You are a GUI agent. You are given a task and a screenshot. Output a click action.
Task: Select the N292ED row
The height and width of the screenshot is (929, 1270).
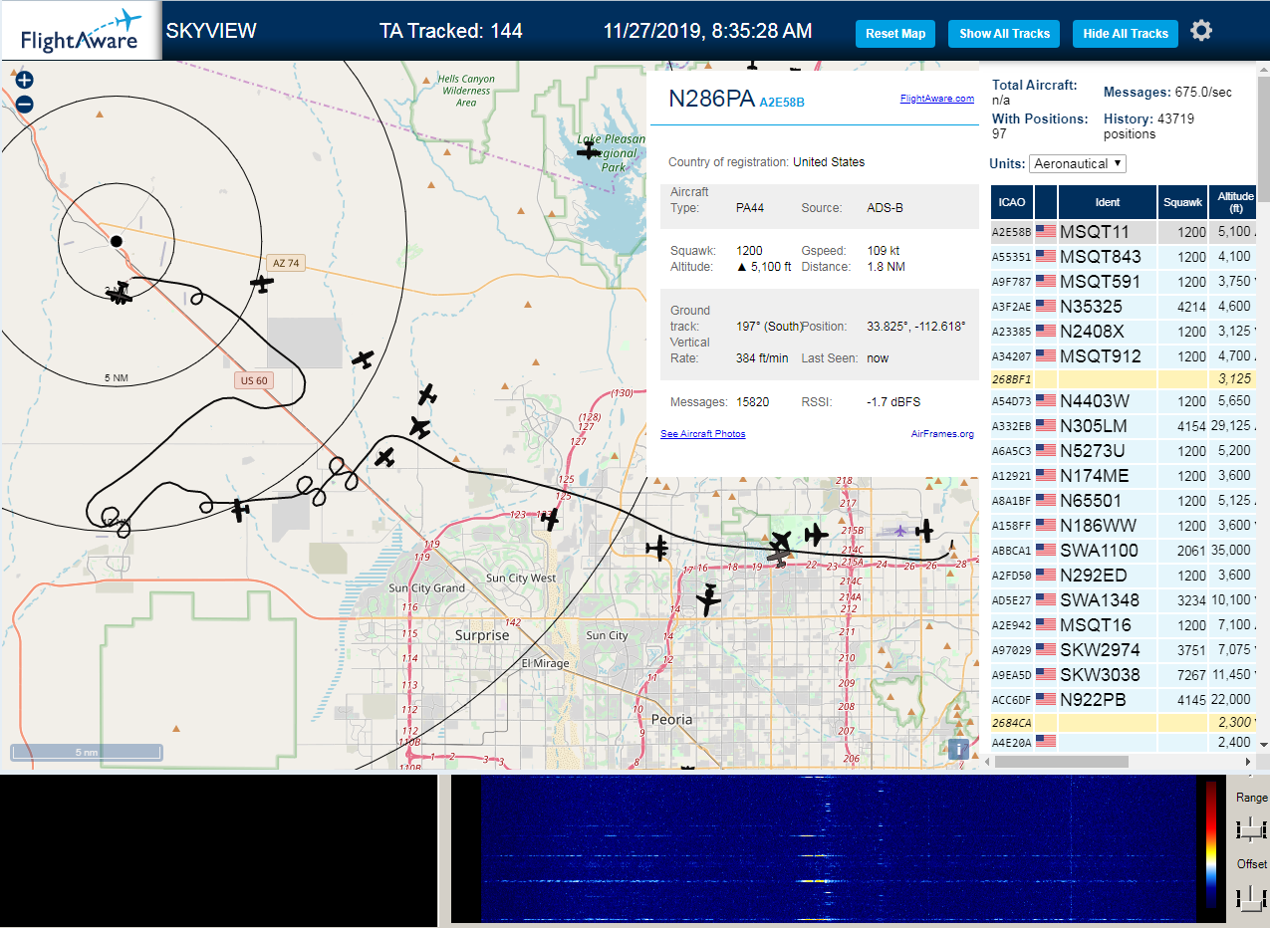[x=1125, y=575]
